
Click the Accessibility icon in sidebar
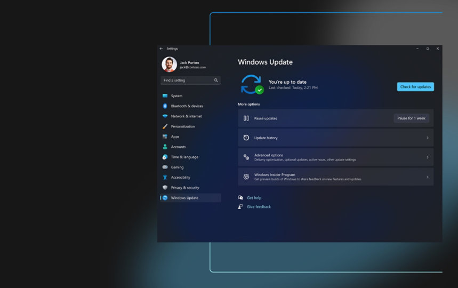pyautogui.click(x=165, y=178)
